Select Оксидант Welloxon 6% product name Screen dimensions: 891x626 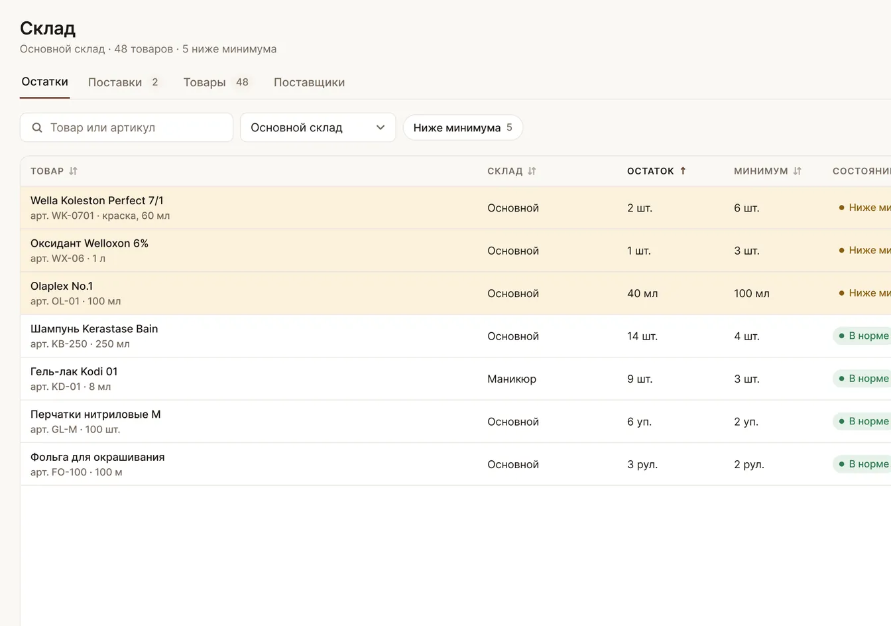coord(89,243)
